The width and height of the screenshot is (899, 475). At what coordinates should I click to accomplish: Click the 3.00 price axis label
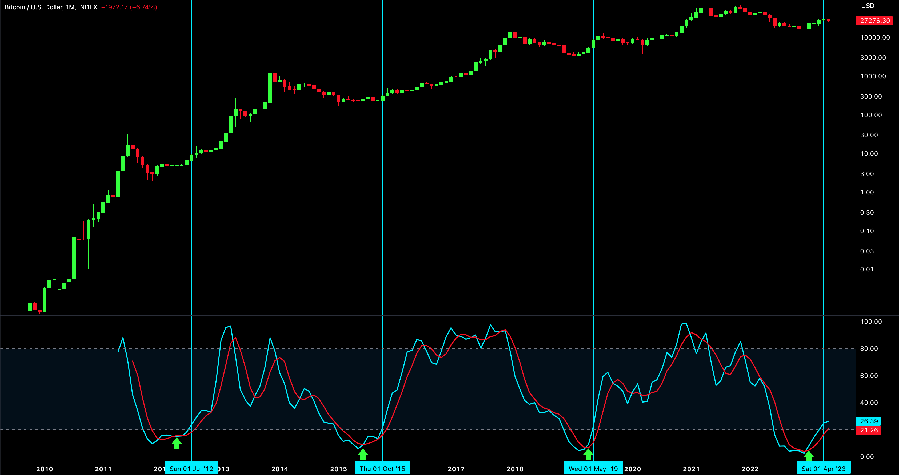pyautogui.click(x=867, y=174)
